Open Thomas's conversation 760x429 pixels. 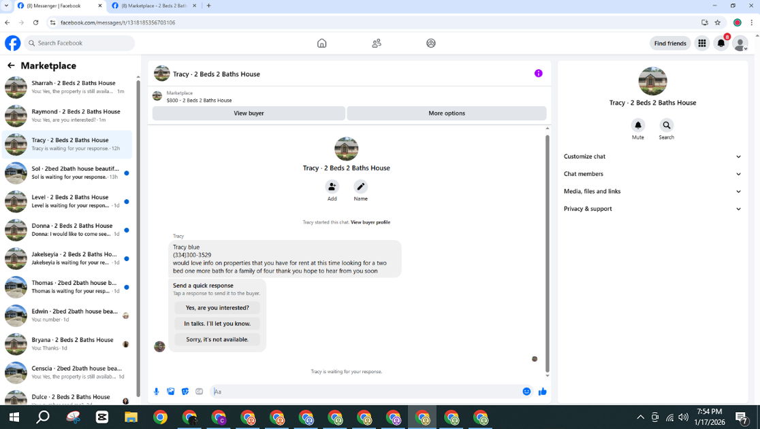(x=67, y=287)
